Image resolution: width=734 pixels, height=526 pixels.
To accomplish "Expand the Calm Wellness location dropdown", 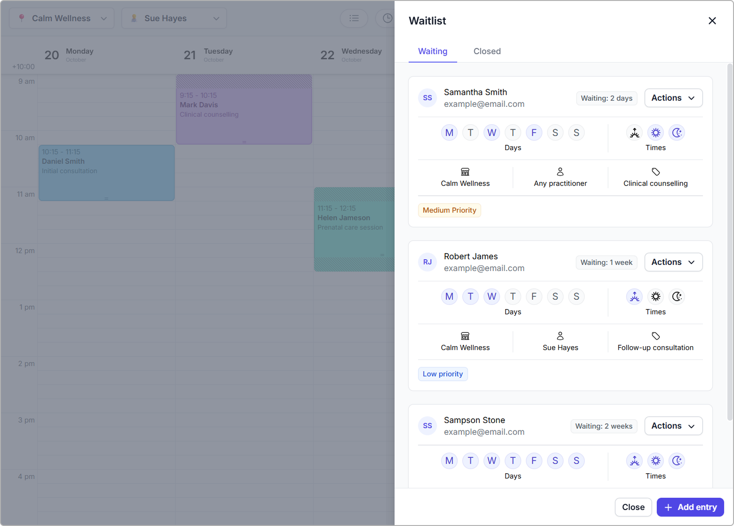I will pos(62,18).
